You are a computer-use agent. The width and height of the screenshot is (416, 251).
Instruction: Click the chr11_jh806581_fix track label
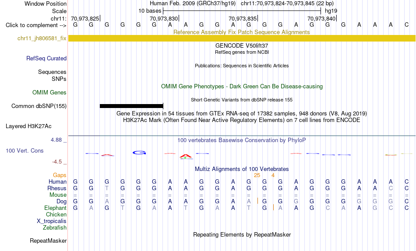pyautogui.click(x=42, y=38)
